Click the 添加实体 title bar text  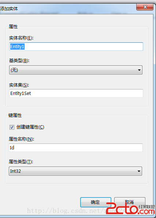click(x=9, y=9)
